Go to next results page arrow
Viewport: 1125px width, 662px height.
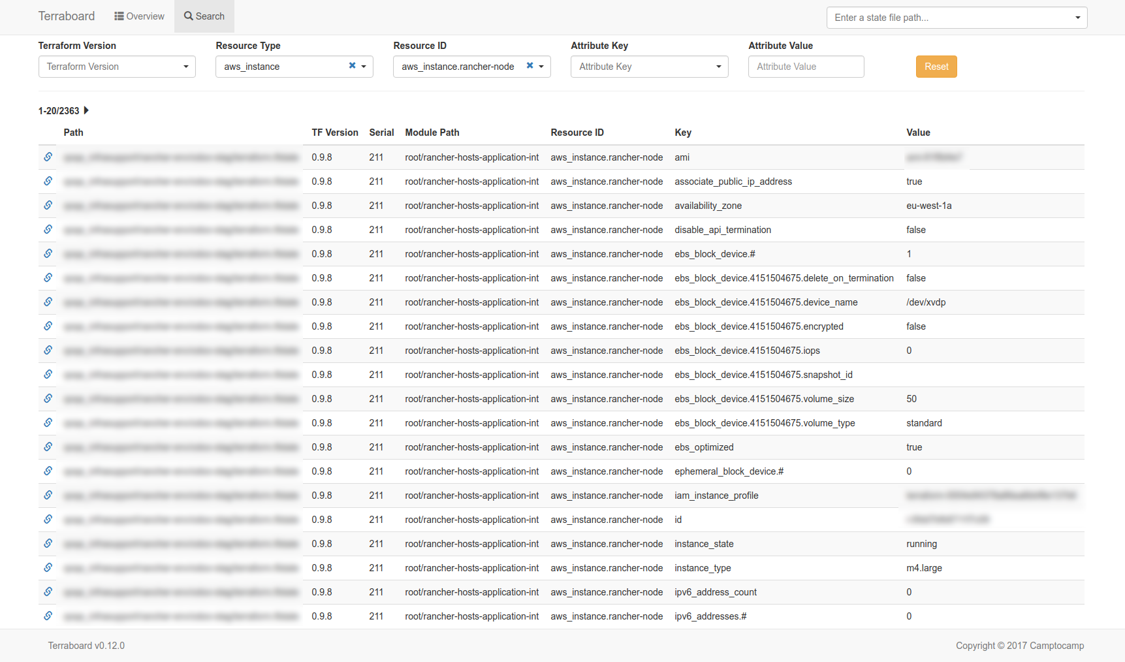[x=86, y=110]
